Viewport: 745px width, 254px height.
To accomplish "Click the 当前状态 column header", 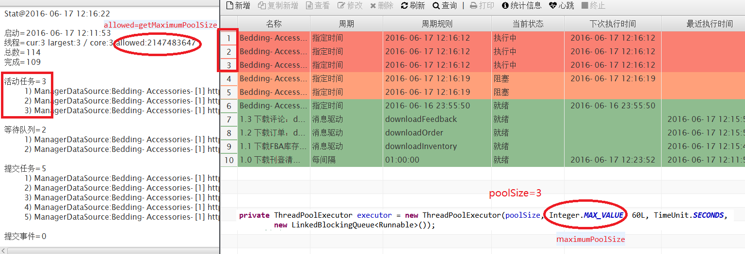I will coord(528,24).
